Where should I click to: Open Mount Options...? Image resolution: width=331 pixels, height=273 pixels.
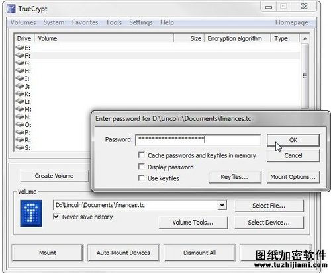293,177
